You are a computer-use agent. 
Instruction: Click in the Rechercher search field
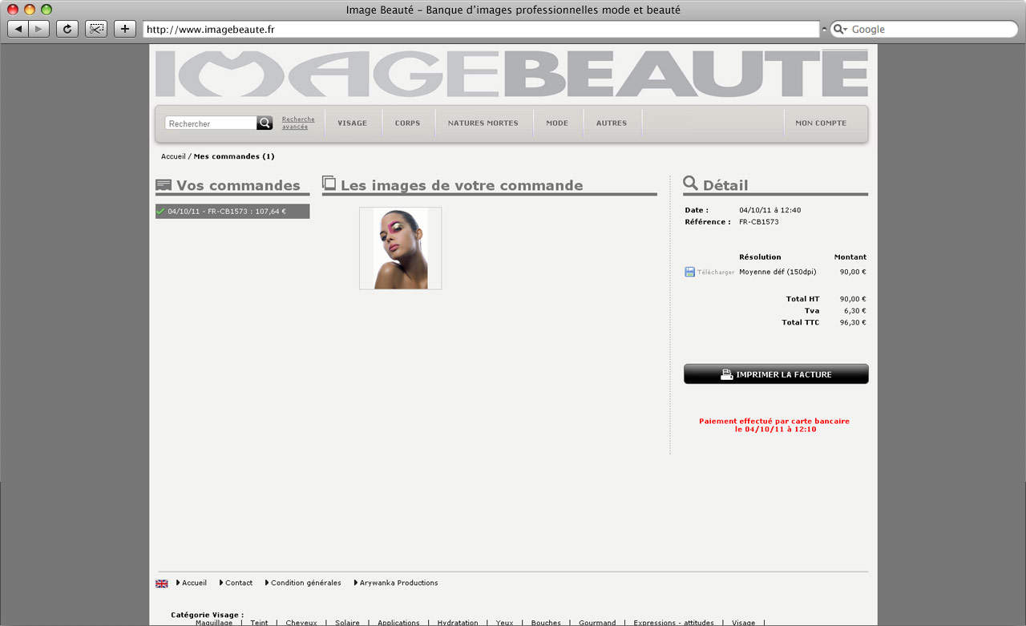click(x=211, y=123)
